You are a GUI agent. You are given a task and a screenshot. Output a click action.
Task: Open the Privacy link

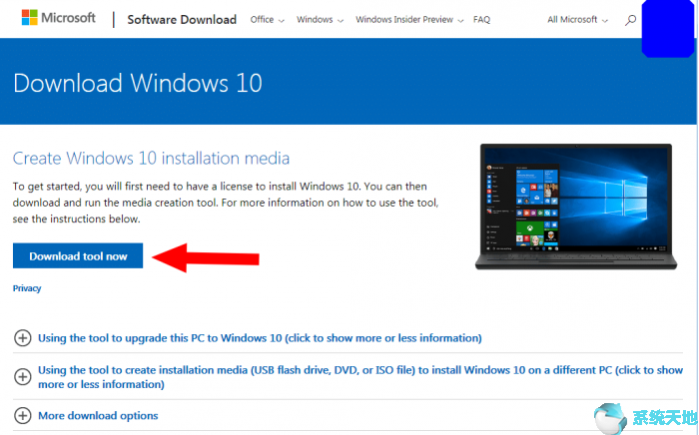point(27,288)
